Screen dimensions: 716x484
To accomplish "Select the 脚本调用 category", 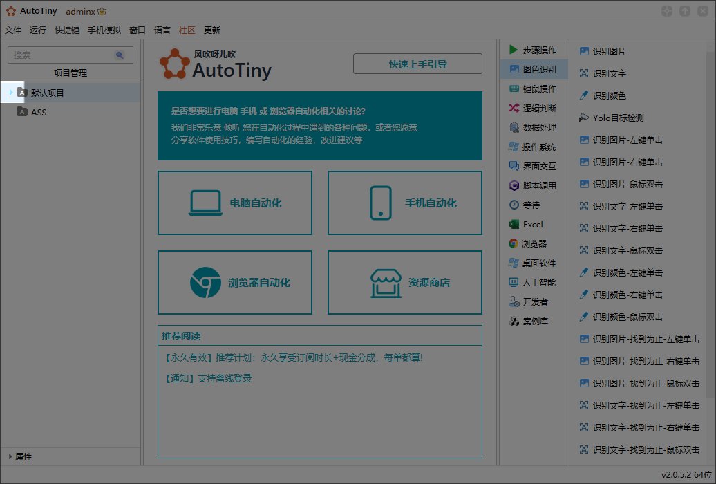I will 534,185.
